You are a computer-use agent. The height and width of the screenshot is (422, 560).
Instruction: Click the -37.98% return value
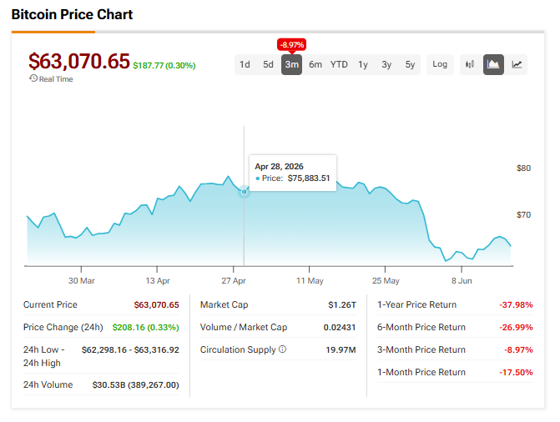516,305
